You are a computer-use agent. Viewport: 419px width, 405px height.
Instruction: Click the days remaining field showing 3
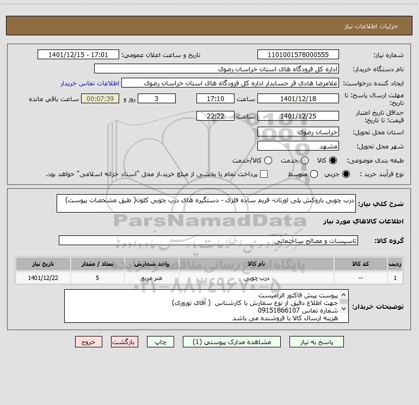[x=157, y=98]
